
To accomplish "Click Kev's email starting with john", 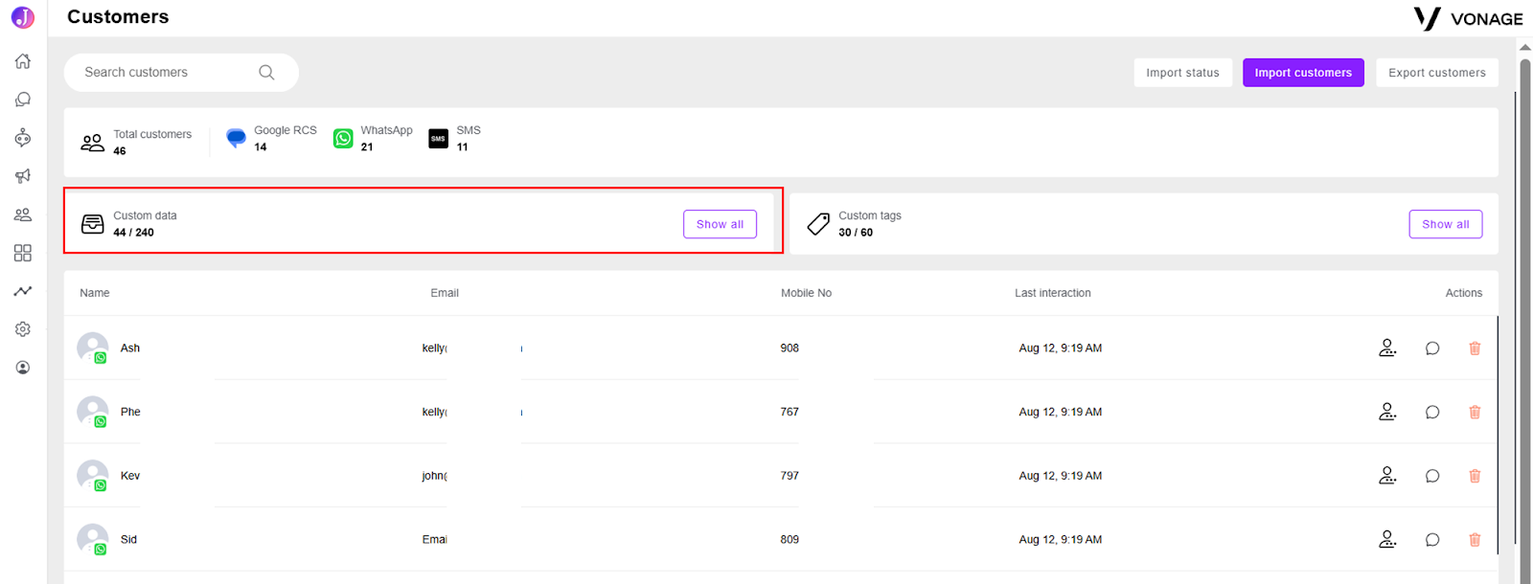I will [x=435, y=476].
